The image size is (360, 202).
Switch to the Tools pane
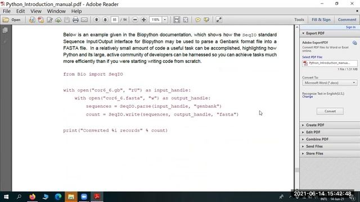(x=299, y=20)
